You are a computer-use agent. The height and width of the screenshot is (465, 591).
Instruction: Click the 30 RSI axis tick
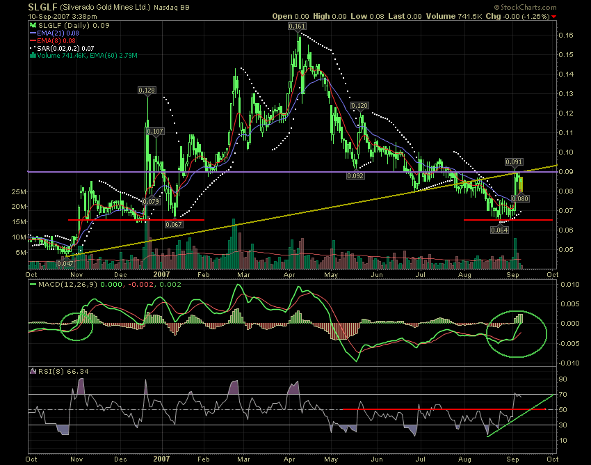[x=562, y=425]
